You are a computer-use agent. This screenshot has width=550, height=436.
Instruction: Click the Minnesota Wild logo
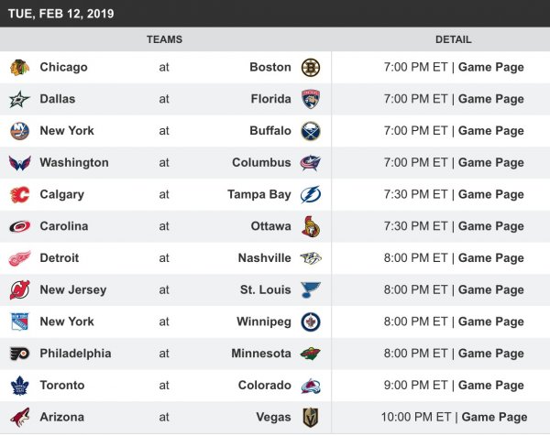[x=311, y=354]
